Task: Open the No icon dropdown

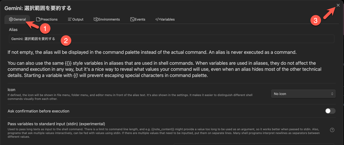Action: coord(303,94)
